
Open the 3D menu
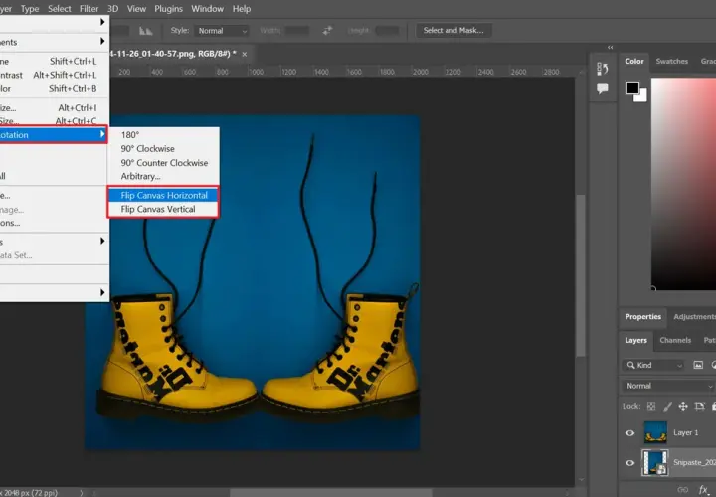coord(112,9)
